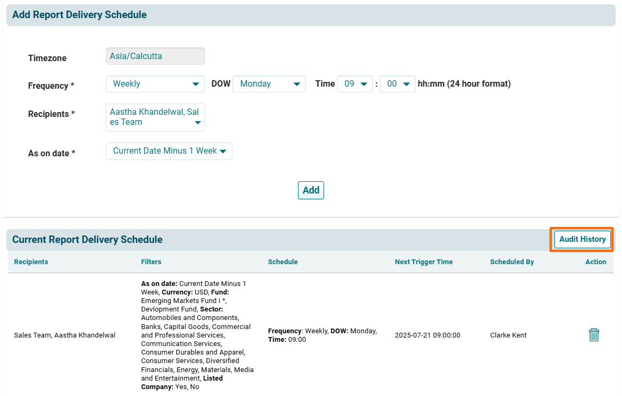This screenshot has width=622, height=396.
Task: Expand the Recipients multi-select dropdown
Action: (155, 117)
